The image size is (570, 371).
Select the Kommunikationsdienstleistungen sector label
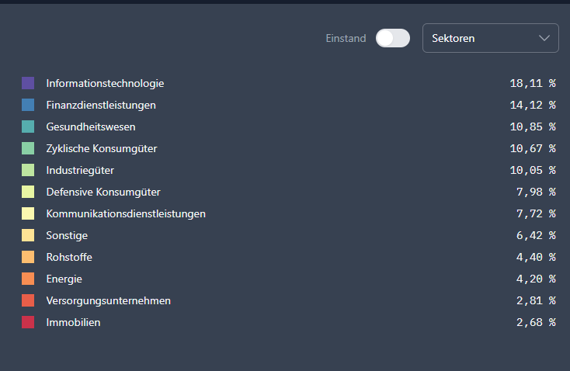126,213
